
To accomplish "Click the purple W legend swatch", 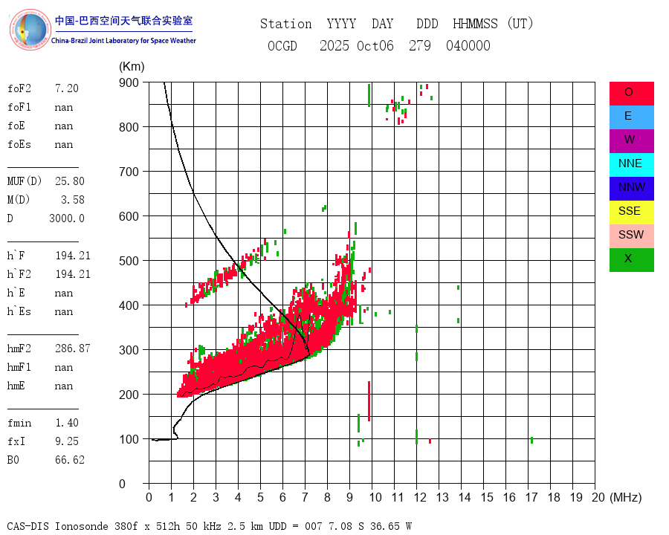I will pyautogui.click(x=631, y=141).
